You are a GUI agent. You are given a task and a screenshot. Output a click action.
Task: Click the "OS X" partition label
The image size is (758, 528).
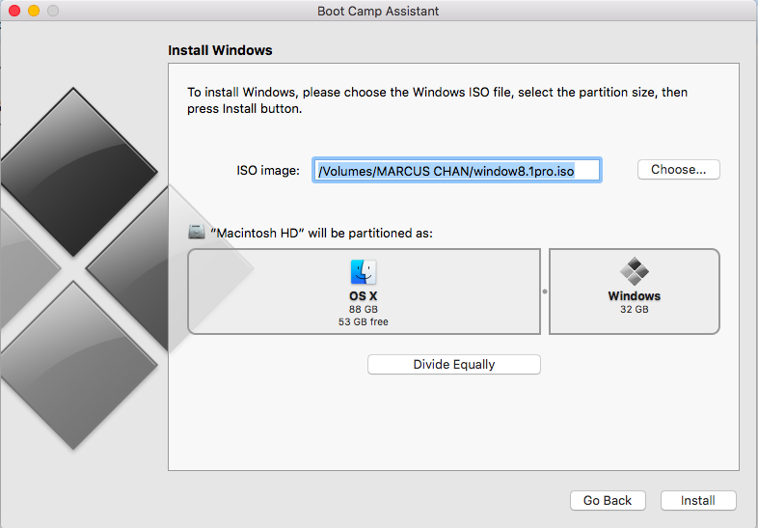point(363,296)
